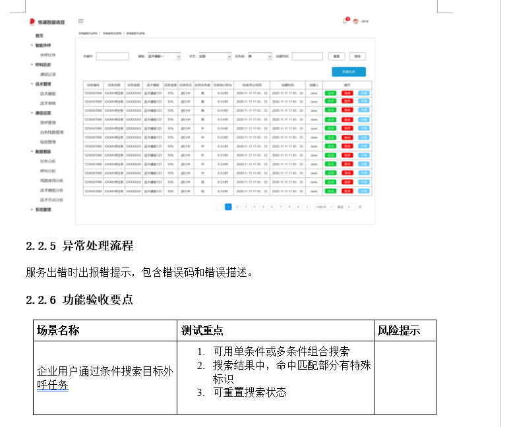
Task: Click the first breadcrumb link
Action: point(88,33)
